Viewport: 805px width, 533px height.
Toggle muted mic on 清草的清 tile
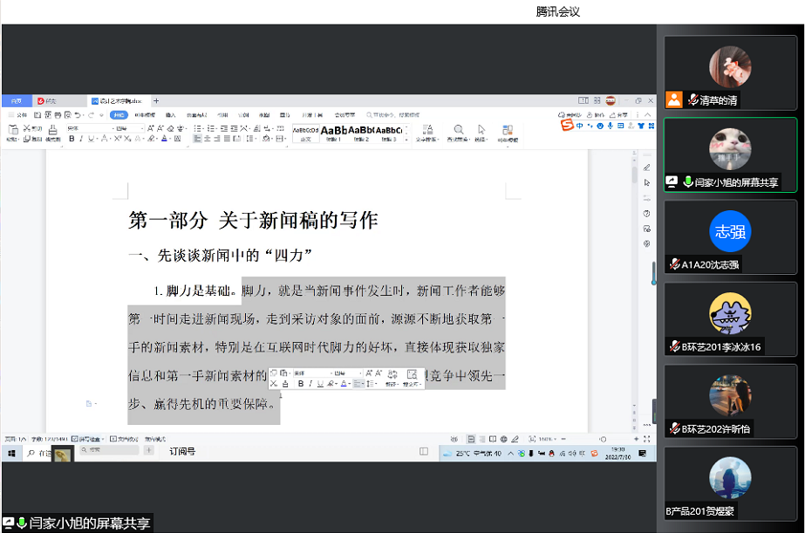coord(692,100)
